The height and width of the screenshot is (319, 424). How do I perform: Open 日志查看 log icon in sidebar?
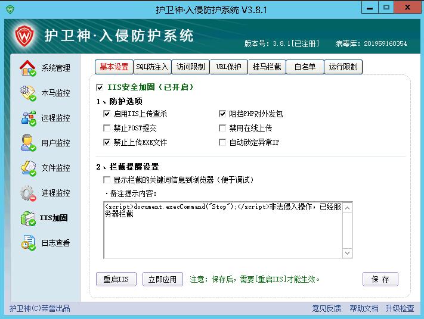[28, 243]
